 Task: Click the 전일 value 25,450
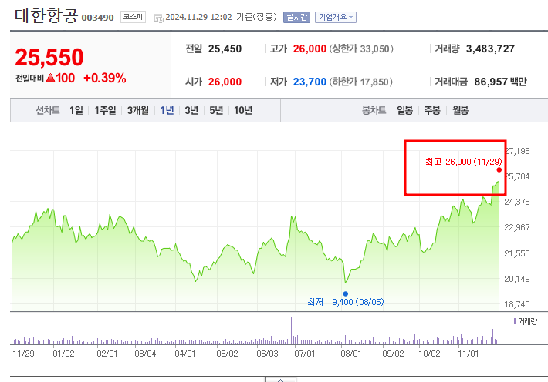click(x=225, y=49)
